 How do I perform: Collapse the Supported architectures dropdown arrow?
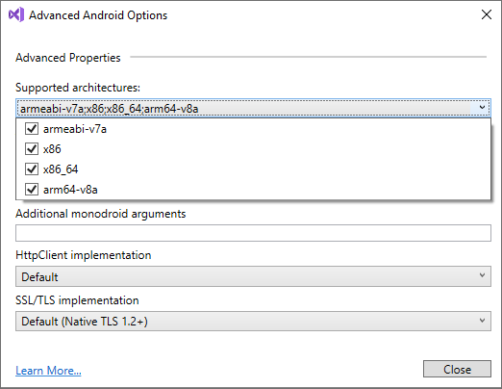click(x=482, y=108)
